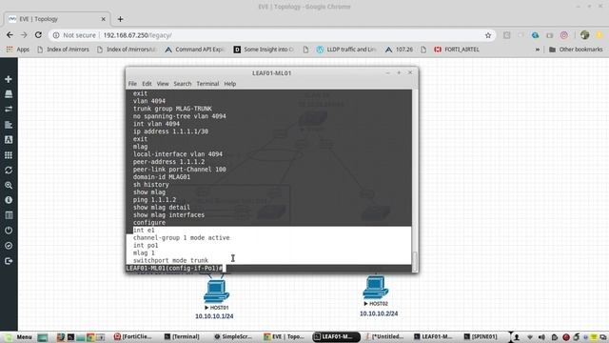Open the Apps bookmarks shortcut
Viewport: 609px width, 343px height.
(18, 50)
